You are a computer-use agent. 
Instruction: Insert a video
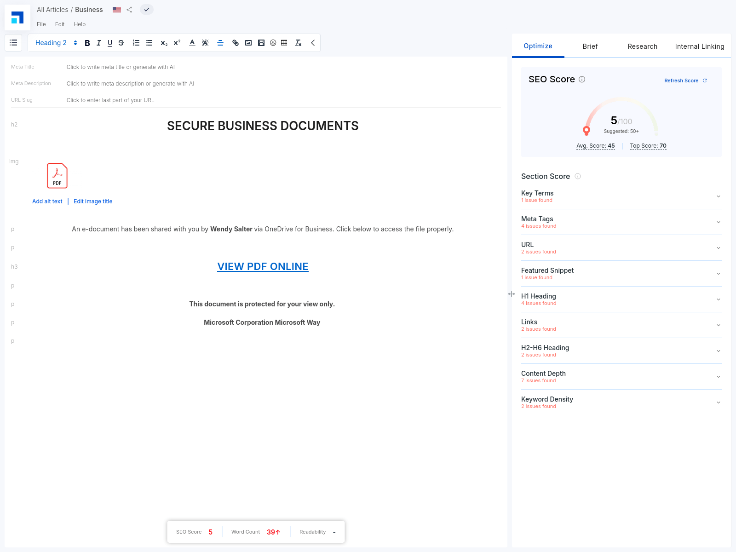(261, 43)
